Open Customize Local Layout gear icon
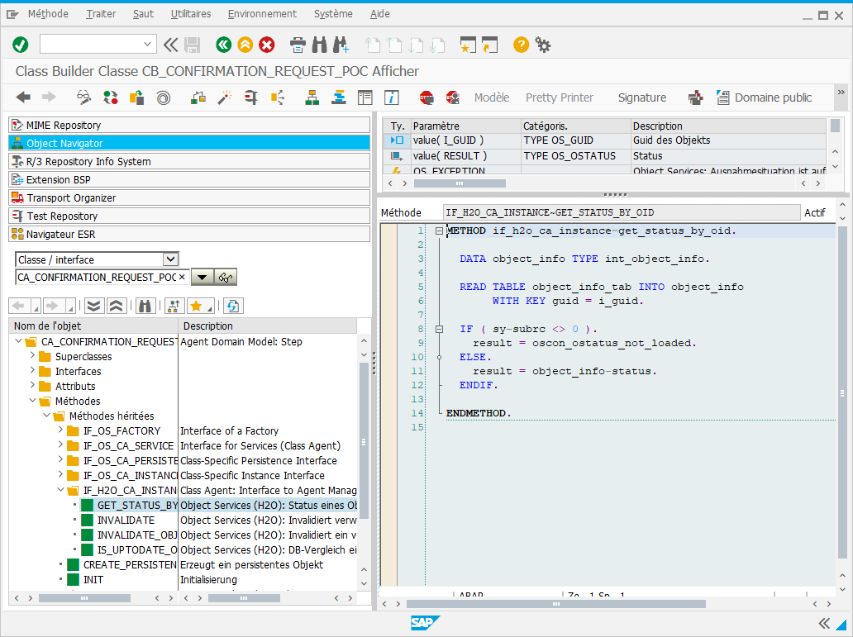Viewport: 853px width, 637px height. (x=543, y=45)
